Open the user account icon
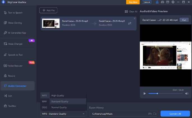This screenshot has height=118, width=192. click(x=157, y=2)
